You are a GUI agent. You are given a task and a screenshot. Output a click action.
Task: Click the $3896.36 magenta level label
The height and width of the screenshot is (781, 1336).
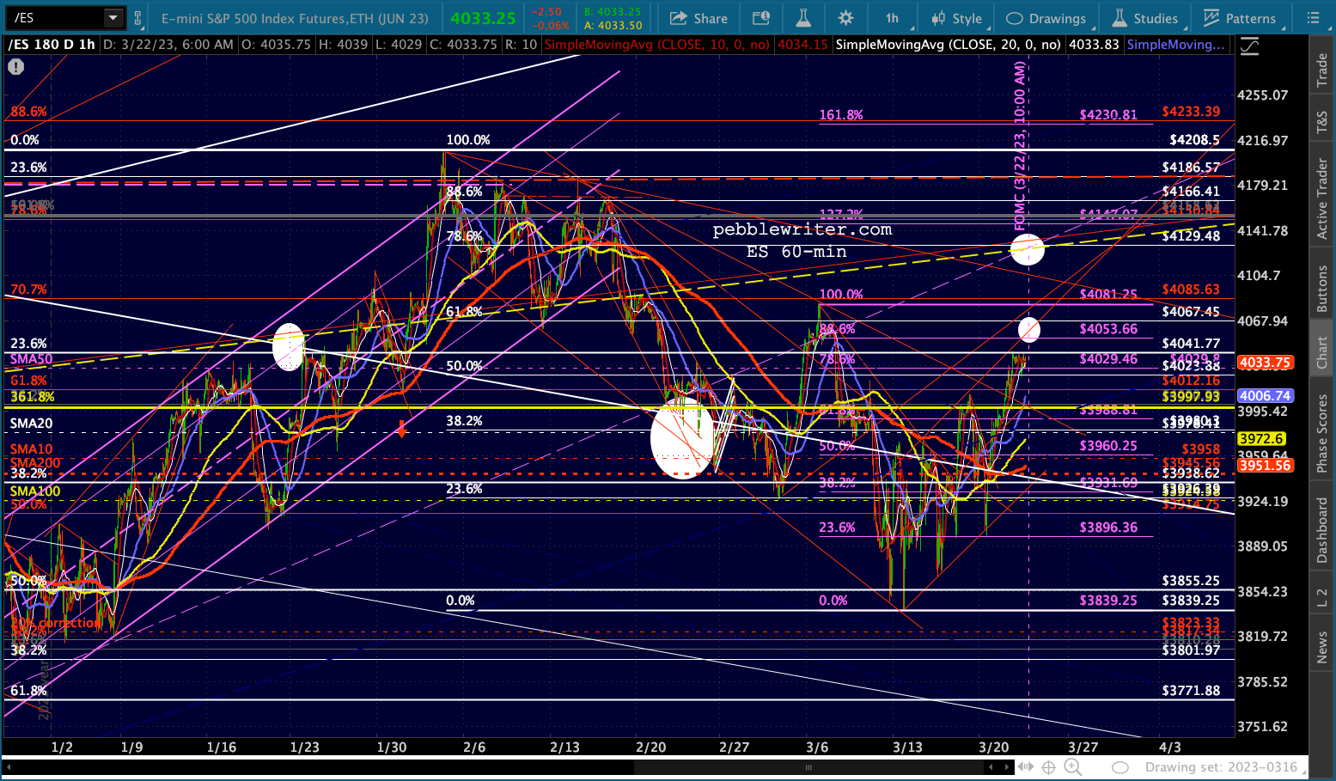pyautogui.click(x=1108, y=528)
